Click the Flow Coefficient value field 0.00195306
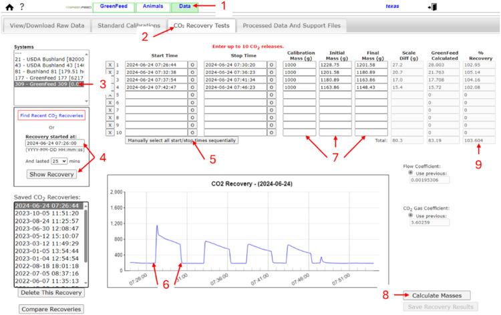This screenshot has width=501, height=315. click(x=430, y=180)
